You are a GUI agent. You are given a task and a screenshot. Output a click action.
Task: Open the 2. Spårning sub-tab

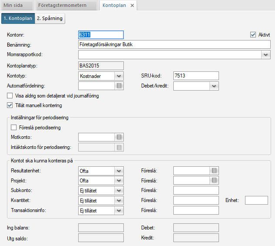tap(50, 18)
